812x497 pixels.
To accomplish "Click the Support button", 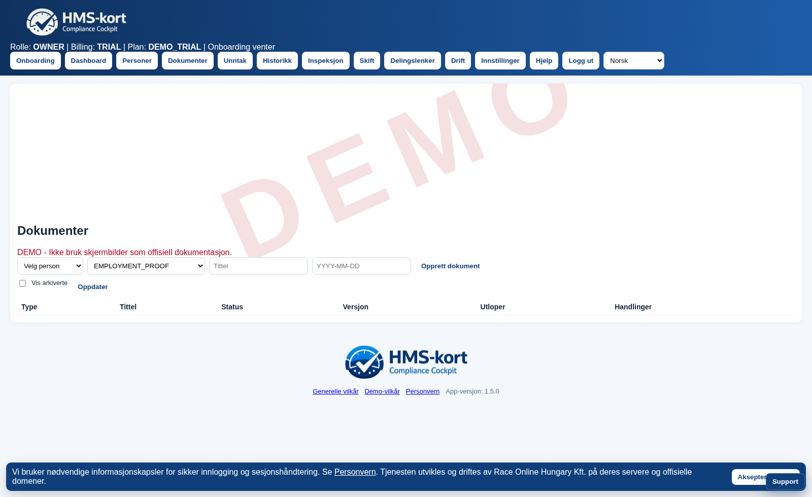I will pyautogui.click(x=785, y=482).
